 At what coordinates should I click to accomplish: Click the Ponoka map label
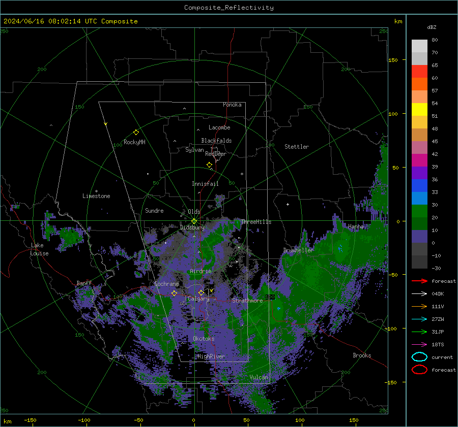click(x=232, y=105)
